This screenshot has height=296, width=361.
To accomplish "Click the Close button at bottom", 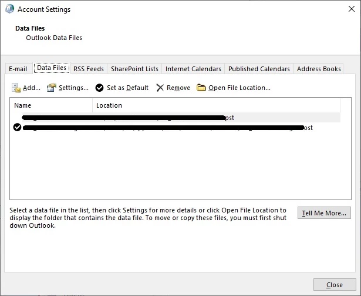I will coord(335,285).
